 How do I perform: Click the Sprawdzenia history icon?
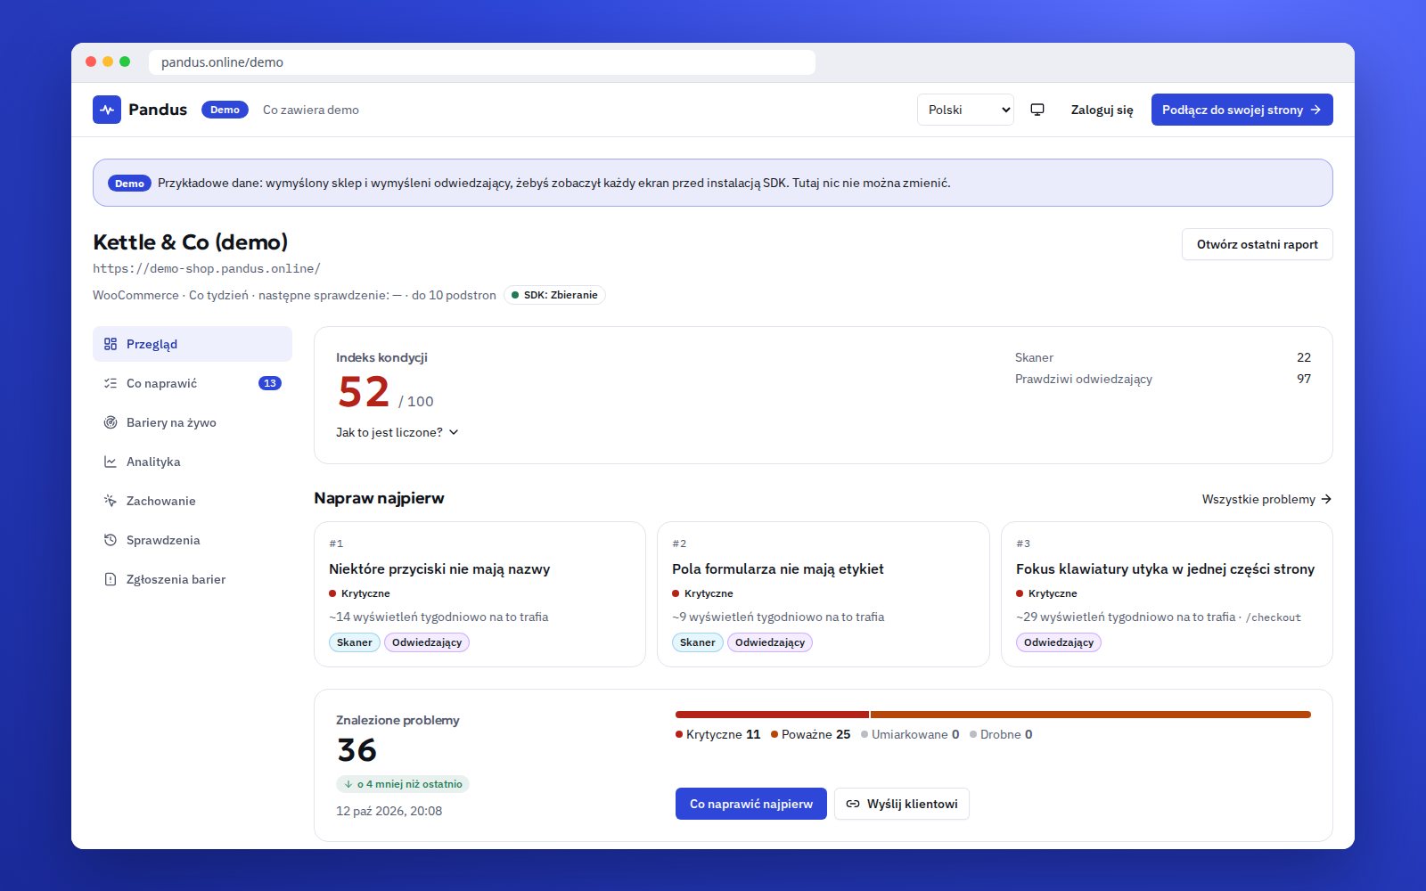[111, 540]
